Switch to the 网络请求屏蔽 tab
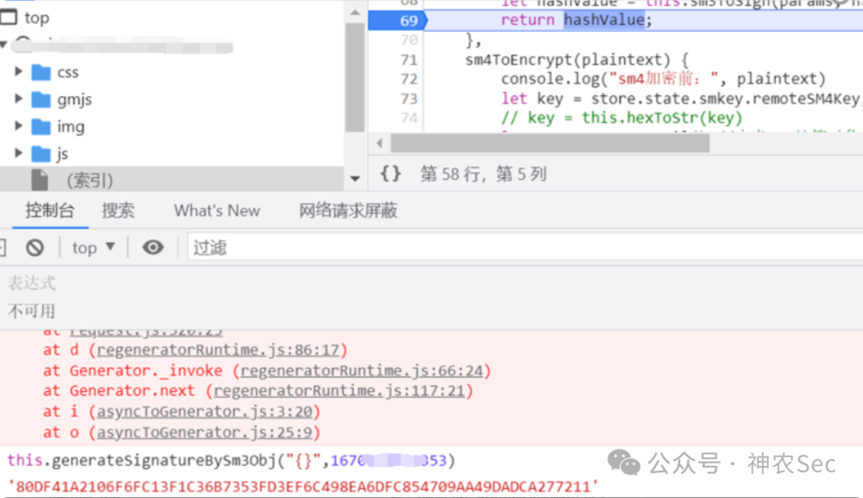The width and height of the screenshot is (863, 498). coord(348,211)
